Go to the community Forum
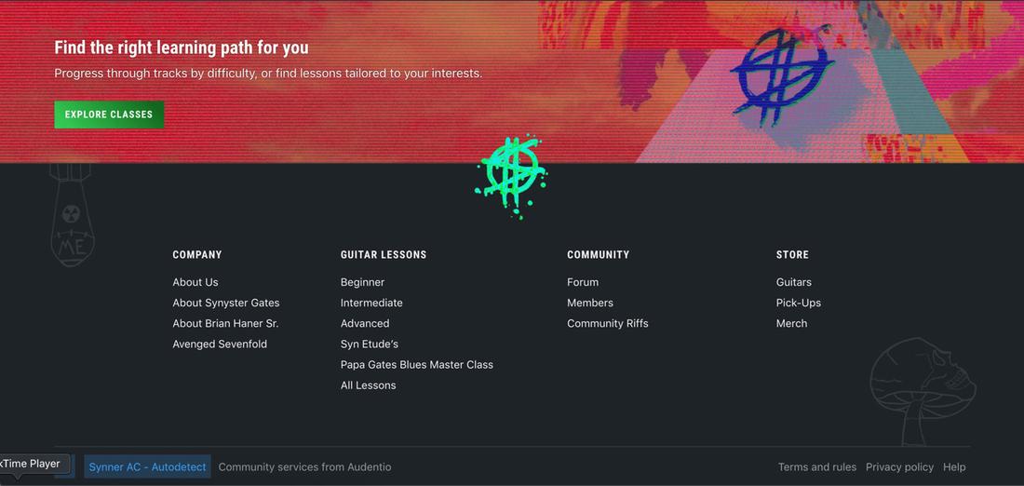Screen dimensions: 1024x486 pos(583,282)
